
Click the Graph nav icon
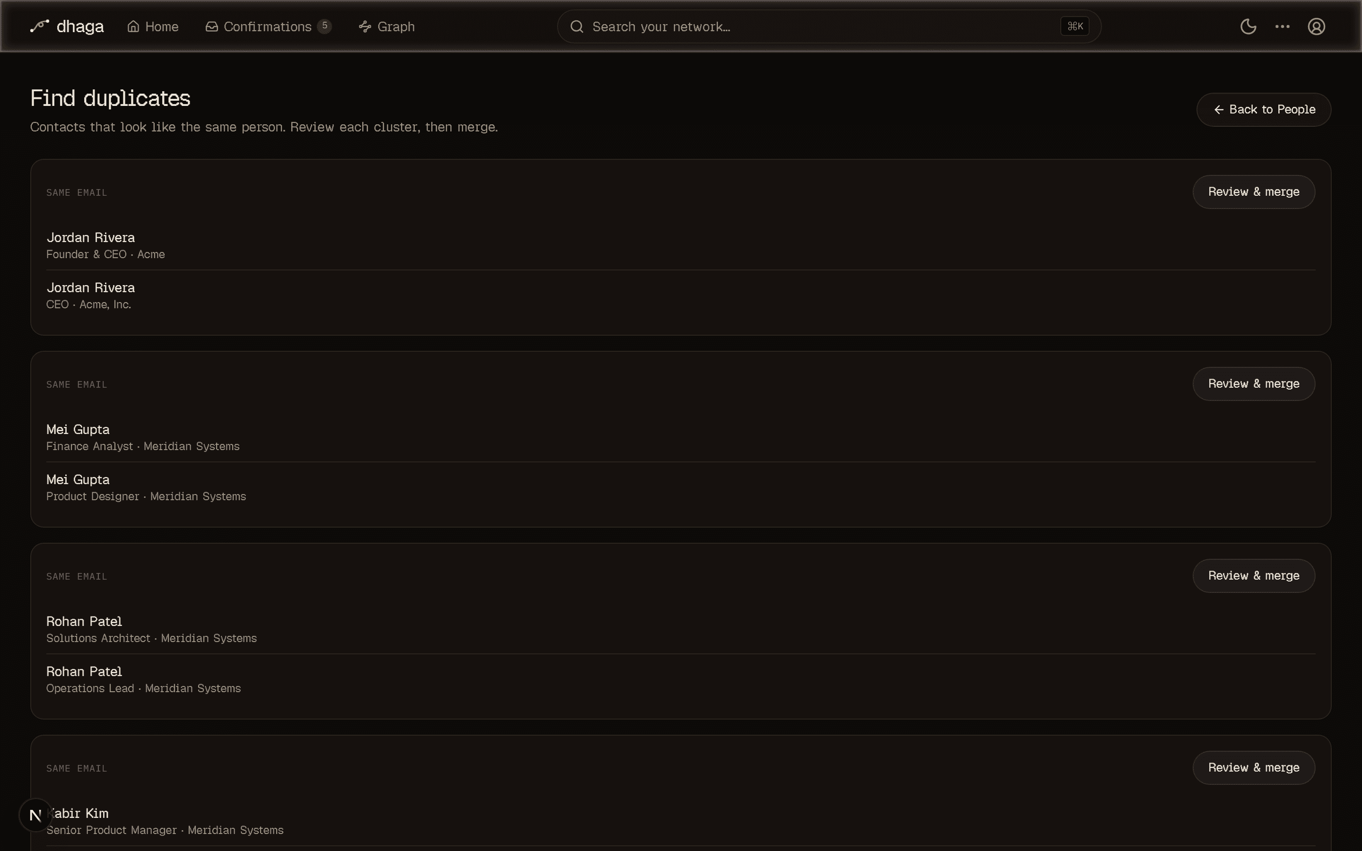(x=365, y=26)
